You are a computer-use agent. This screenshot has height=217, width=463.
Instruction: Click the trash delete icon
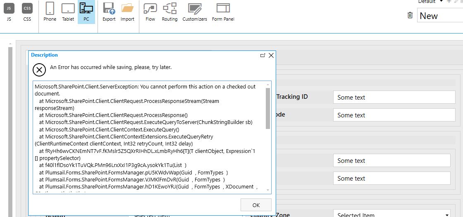(410, 15)
